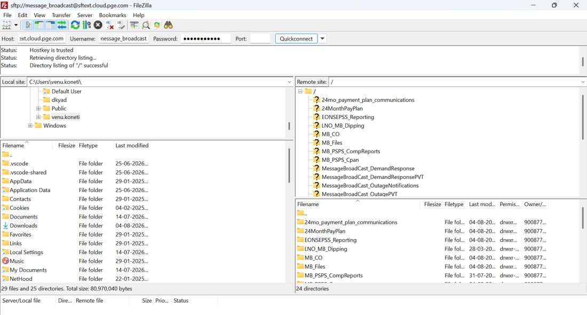Click the Username input field
Image resolution: width=587 pixels, height=315 pixels.
124,38
